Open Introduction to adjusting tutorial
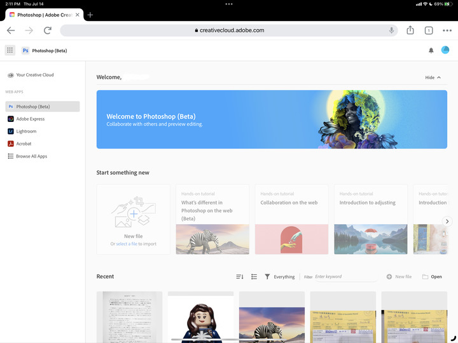This screenshot has height=343, width=458. click(x=371, y=219)
